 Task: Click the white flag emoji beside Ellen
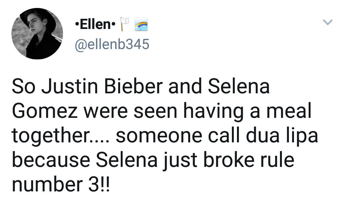(124, 24)
